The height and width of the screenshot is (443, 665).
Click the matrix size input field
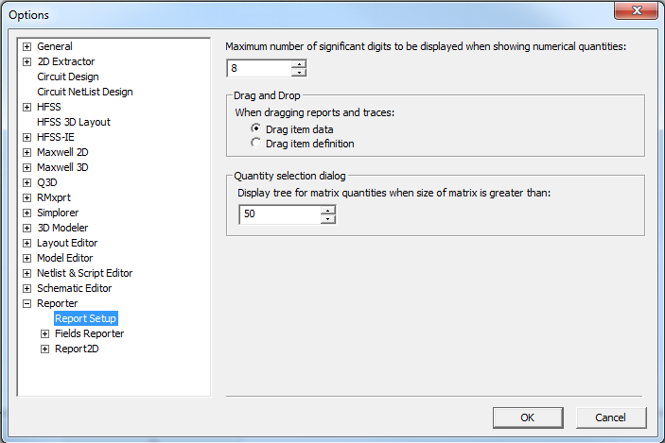coord(279,215)
